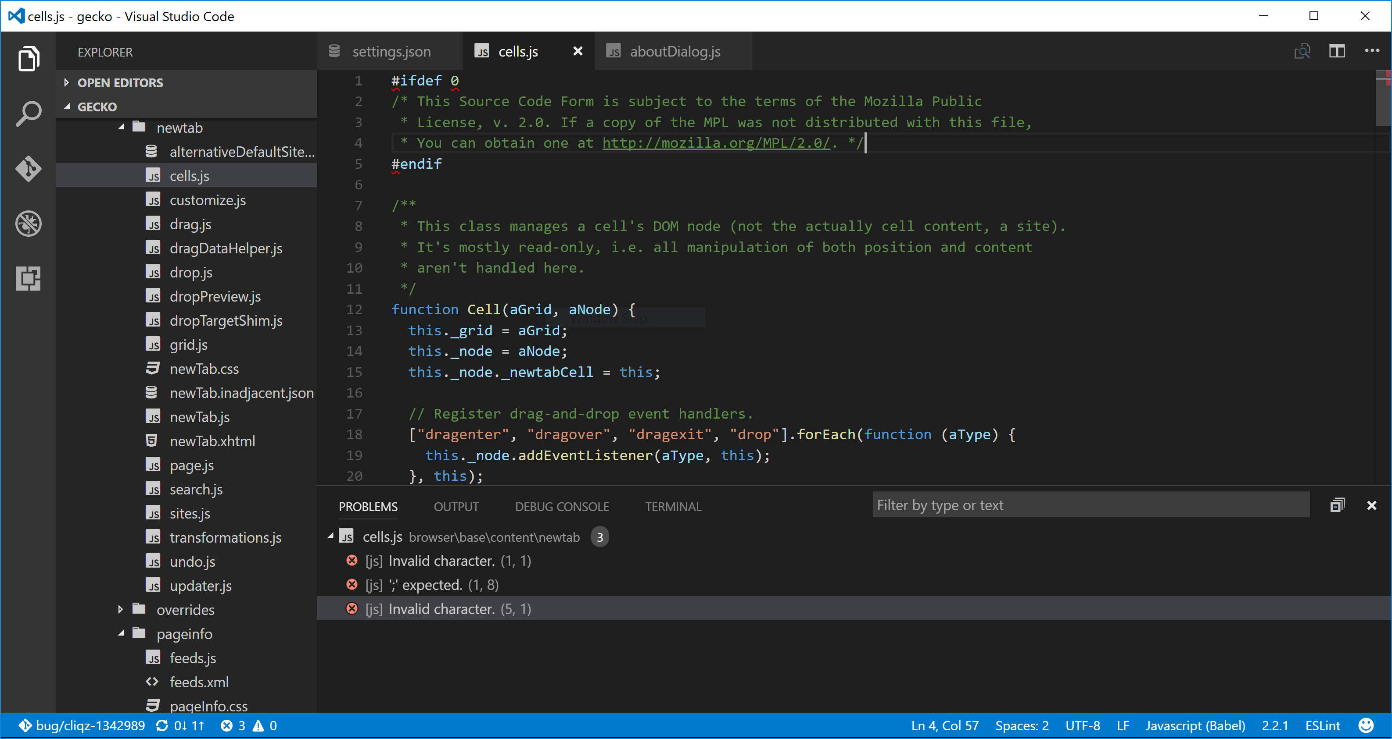The width and height of the screenshot is (1392, 739).
Task: Expand the overrides folder
Action: [120, 609]
